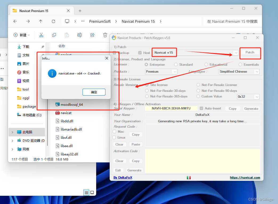
Task: Refresh the Explorer folder view
Action: pos(53,21)
